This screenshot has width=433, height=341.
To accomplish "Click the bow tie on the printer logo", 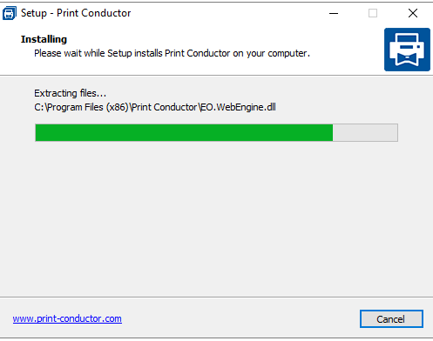I will (407, 59).
